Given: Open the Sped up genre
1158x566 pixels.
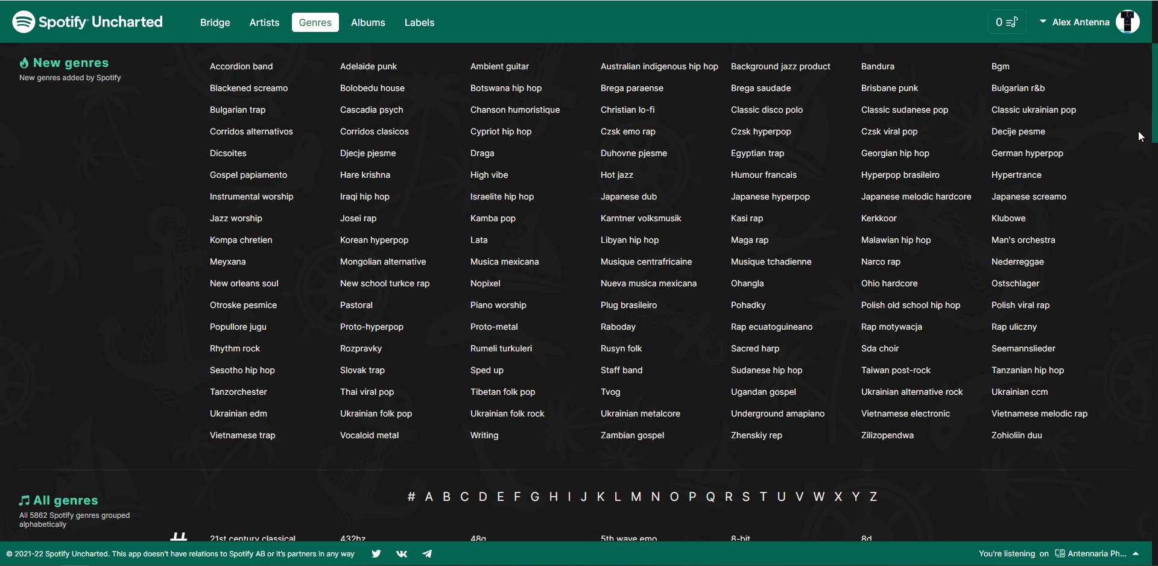Looking at the screenshot, I should tap(487, 370).
